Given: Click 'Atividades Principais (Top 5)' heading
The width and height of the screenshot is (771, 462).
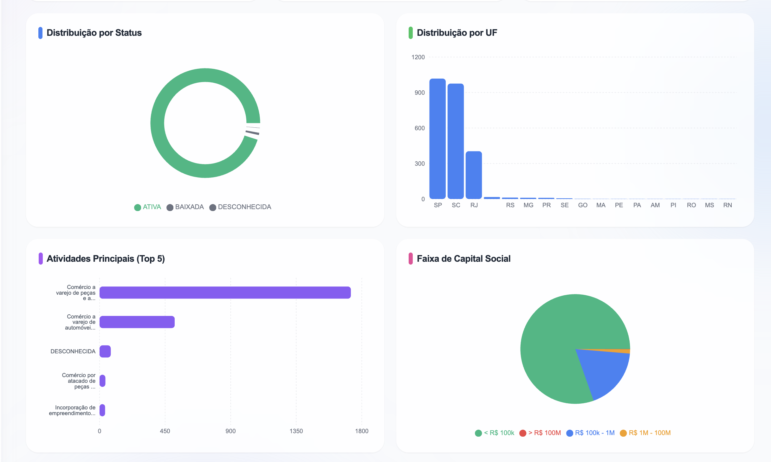Looking at the screenshot, I should click(x=106, y=259).
